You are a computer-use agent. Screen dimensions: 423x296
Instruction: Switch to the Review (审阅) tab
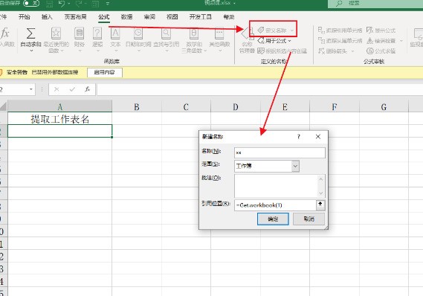tap(149, 17)
